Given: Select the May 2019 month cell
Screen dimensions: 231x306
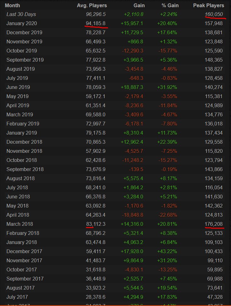Looking at the screenshot, I should pyautogui.click(x=17, y=97).
